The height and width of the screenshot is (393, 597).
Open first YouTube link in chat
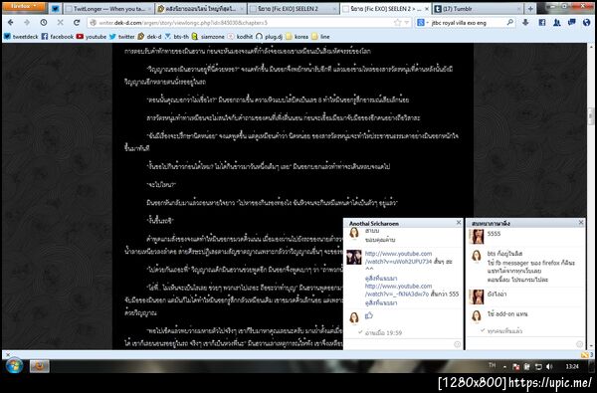click(399, 258)
